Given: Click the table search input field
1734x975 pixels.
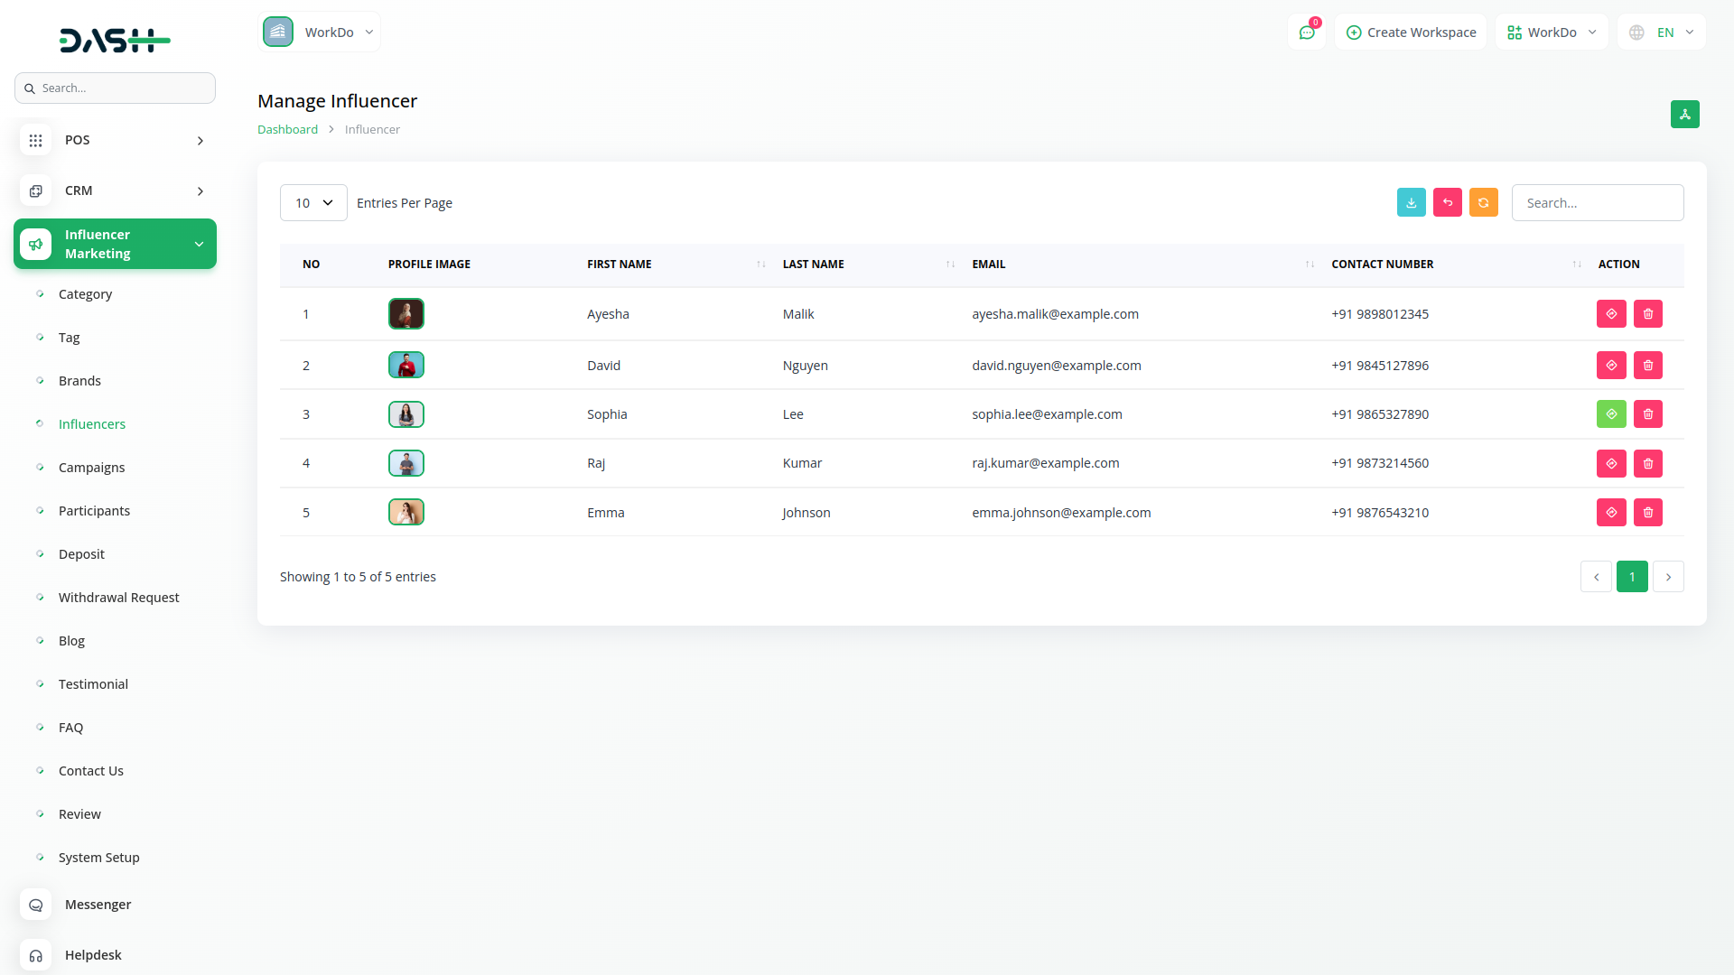Looking at the screenshot, I should coord(1597,203).
